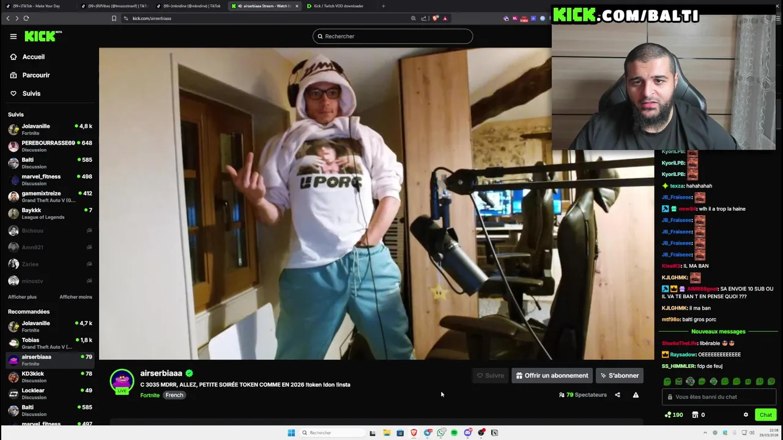Open chat settings gear icon

coord(746,415)
